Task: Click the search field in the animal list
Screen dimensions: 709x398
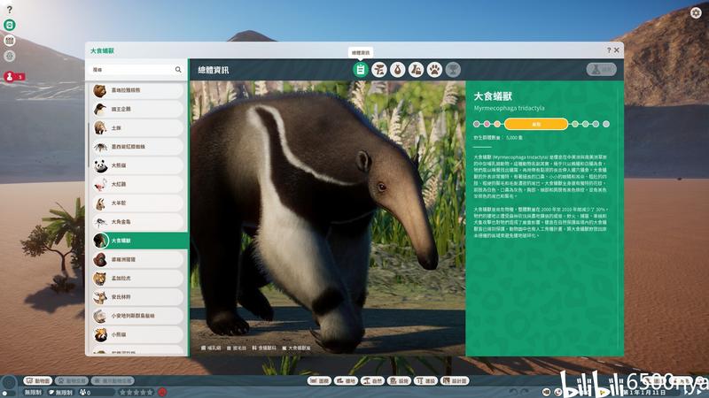Action: [x=136, y=70]
